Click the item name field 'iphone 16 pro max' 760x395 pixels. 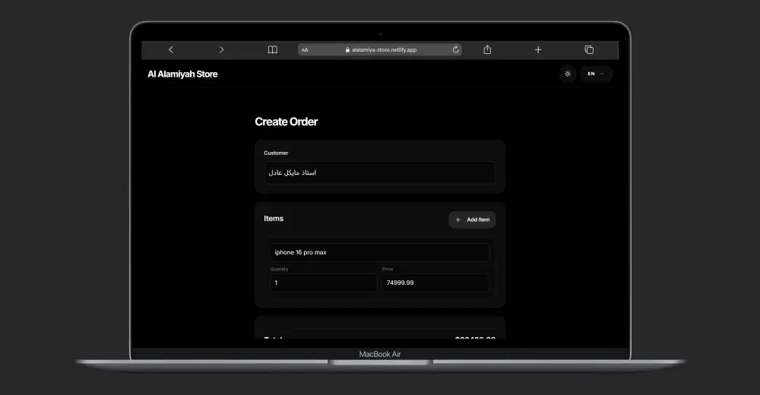click(379, 252)
